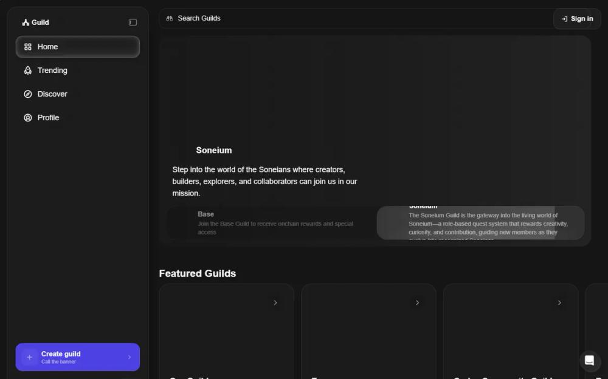Toggle the sidebar collapse control next to Guild
608x379 pixels.
click(x=133, y=22)
